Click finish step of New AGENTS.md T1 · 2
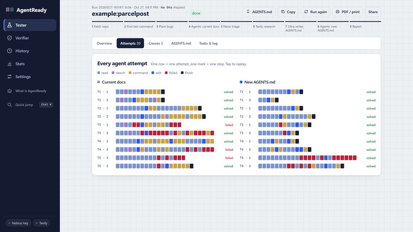This screenshot has height=232, width=413. point(277,100)
